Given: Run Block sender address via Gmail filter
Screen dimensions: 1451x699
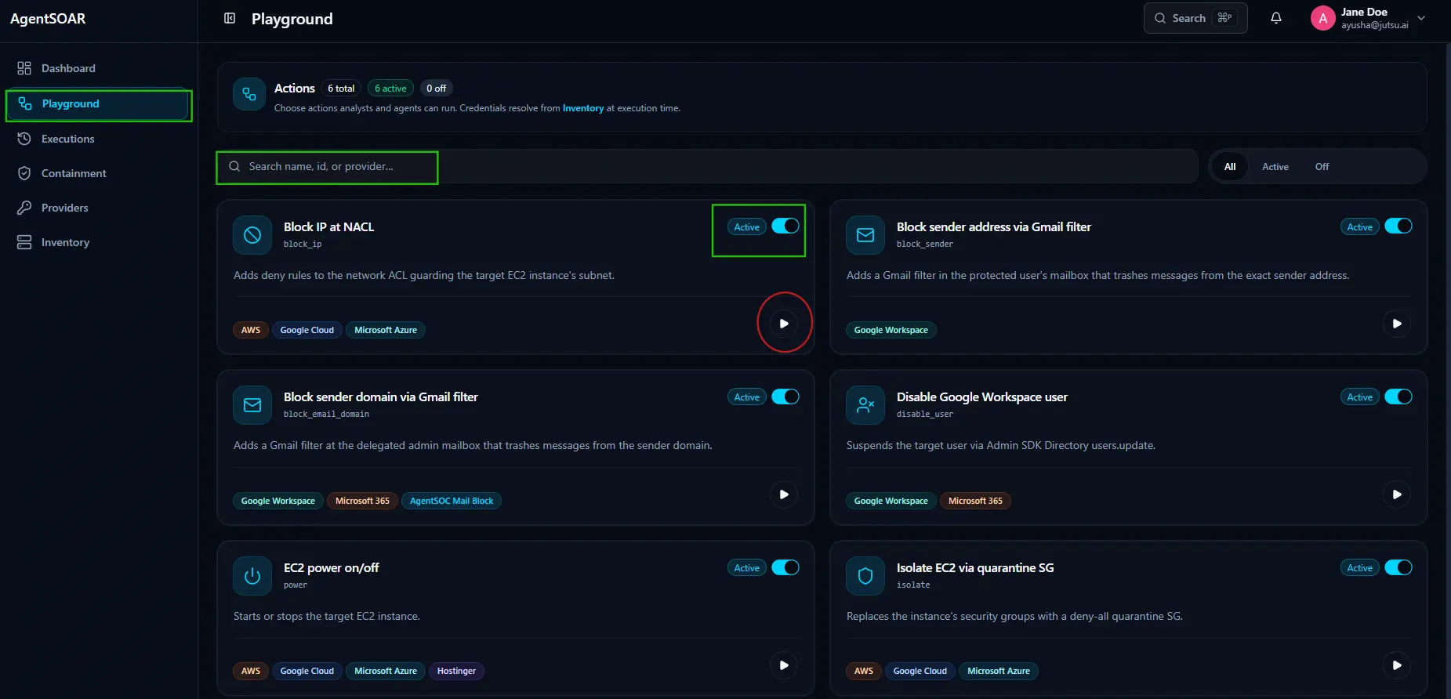Looking at the screenshot, I should pyautogui.click(x=1397, y=324).
